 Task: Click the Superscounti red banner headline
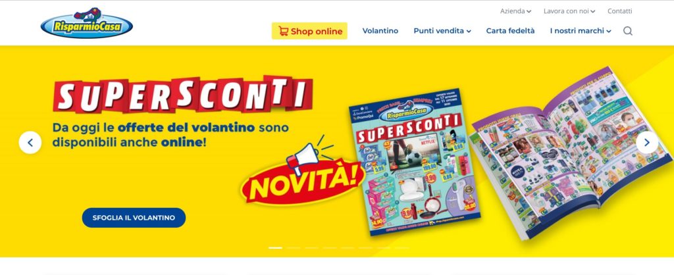183,95
